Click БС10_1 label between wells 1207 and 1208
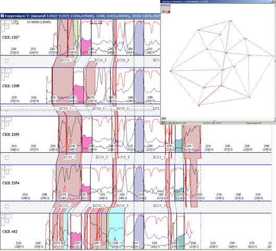The image size is (276, 251). [x=67, y=60]
